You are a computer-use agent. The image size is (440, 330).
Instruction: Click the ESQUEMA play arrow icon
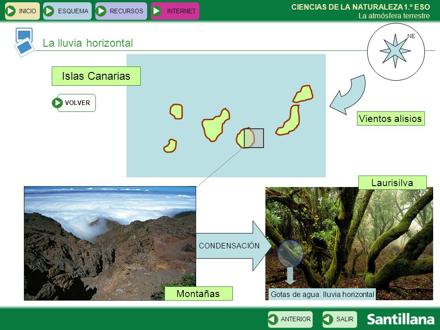49,11
